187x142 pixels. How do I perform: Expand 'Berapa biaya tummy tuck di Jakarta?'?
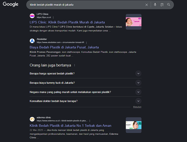tap(138, 83)
